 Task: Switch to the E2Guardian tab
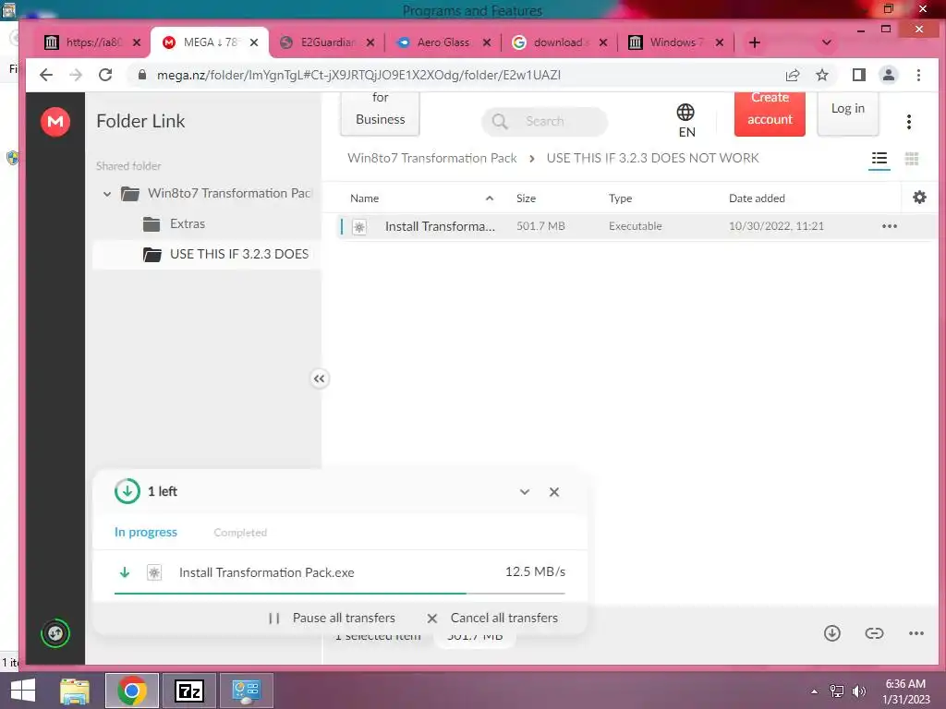(x=328, y=42)
